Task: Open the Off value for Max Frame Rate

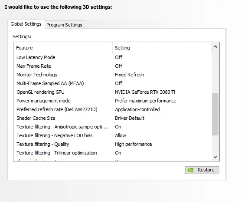Action: [119, 66]
